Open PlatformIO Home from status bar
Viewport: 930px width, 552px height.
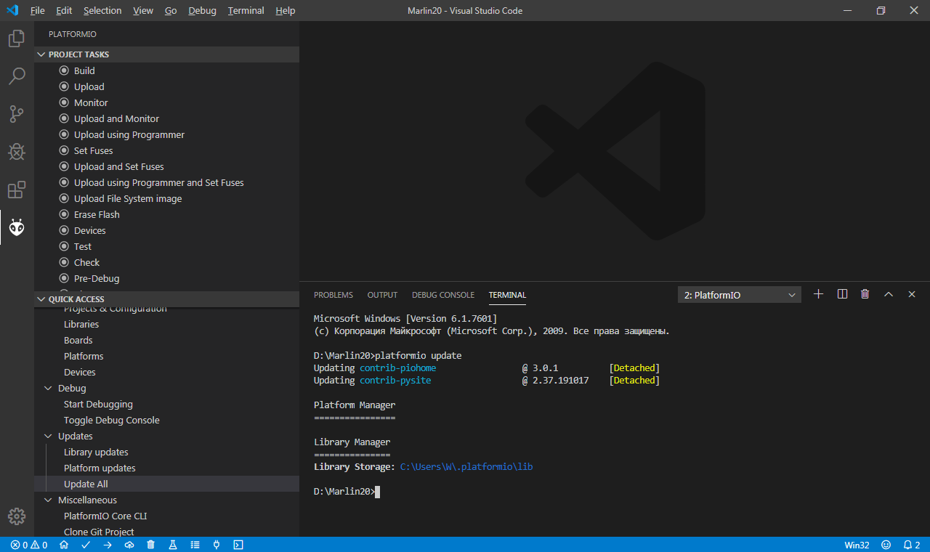tap(64, 545)
